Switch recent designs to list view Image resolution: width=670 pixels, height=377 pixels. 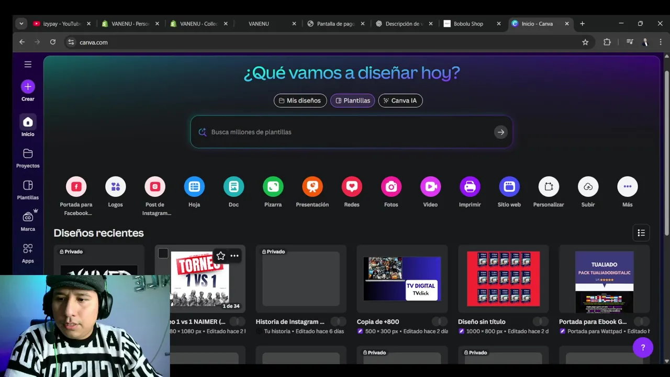[x=641, y=233]
